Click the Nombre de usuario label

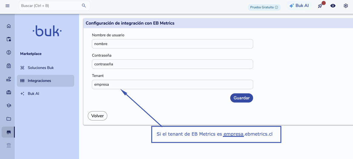[108, 35]
